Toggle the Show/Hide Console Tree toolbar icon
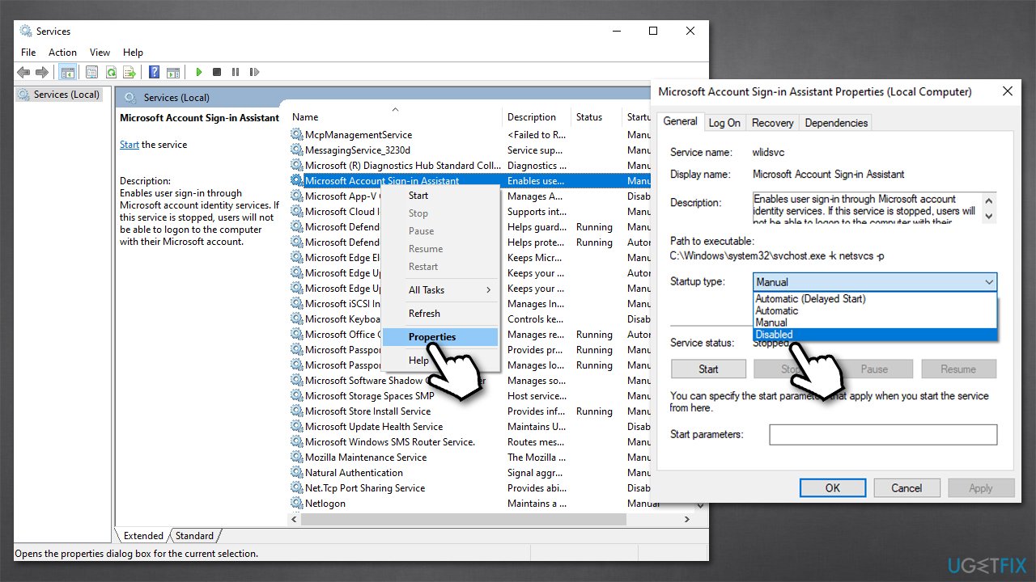The height and width of the screenshot is (582, 1036). point(67,72)
